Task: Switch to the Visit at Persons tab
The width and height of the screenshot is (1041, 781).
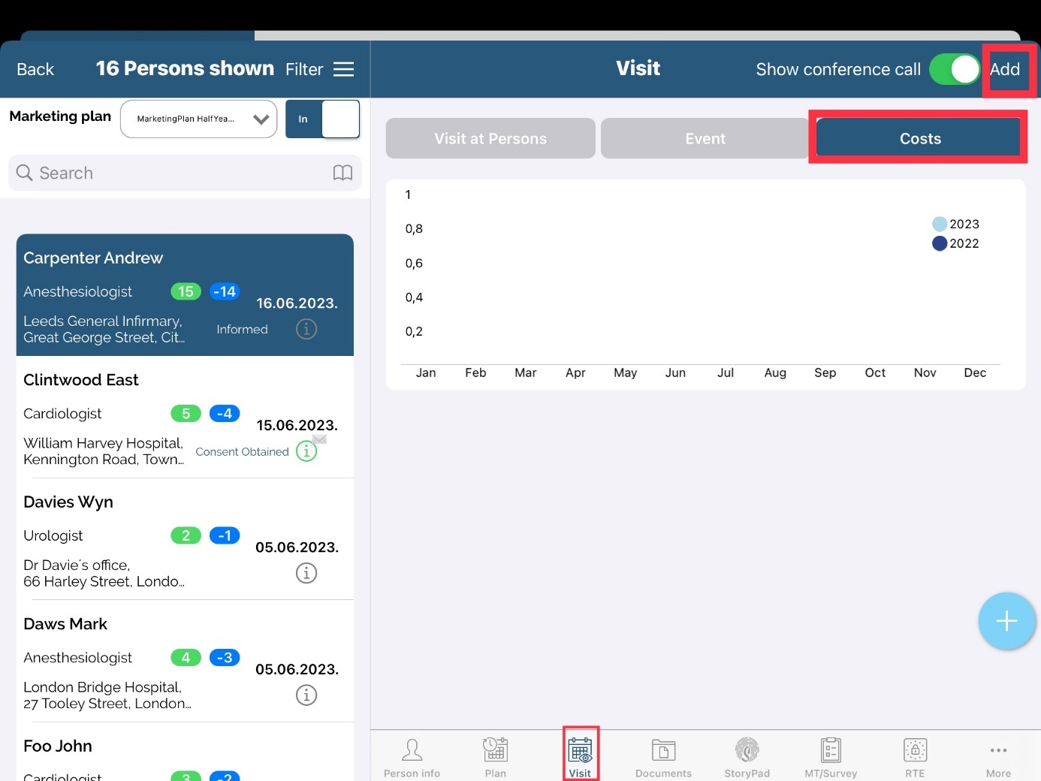Action: click(490, 139)
